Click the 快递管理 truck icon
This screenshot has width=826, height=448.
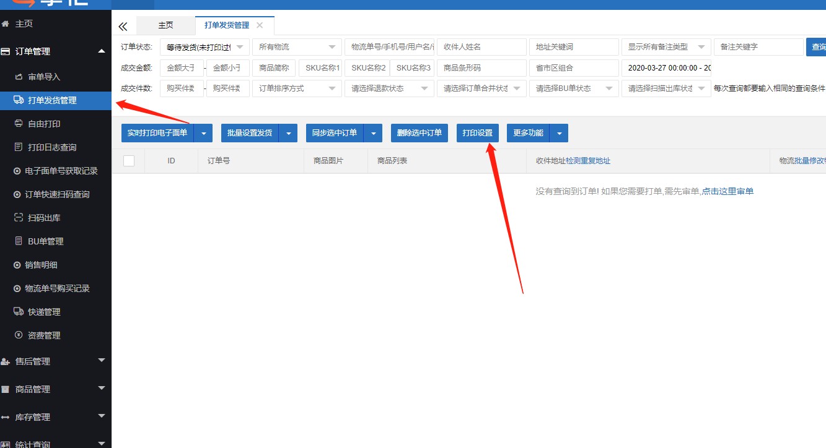click(x=19, y=312)
